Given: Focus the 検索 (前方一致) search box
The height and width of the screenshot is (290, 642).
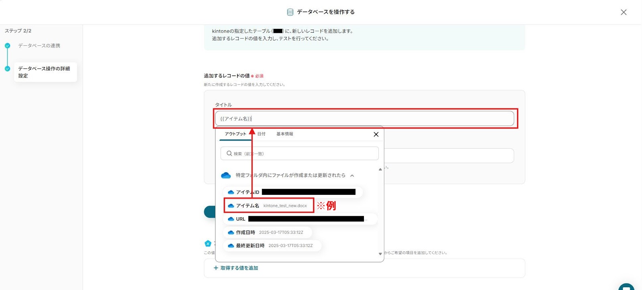Looking at the screenshot, I should tap(299, 153).
